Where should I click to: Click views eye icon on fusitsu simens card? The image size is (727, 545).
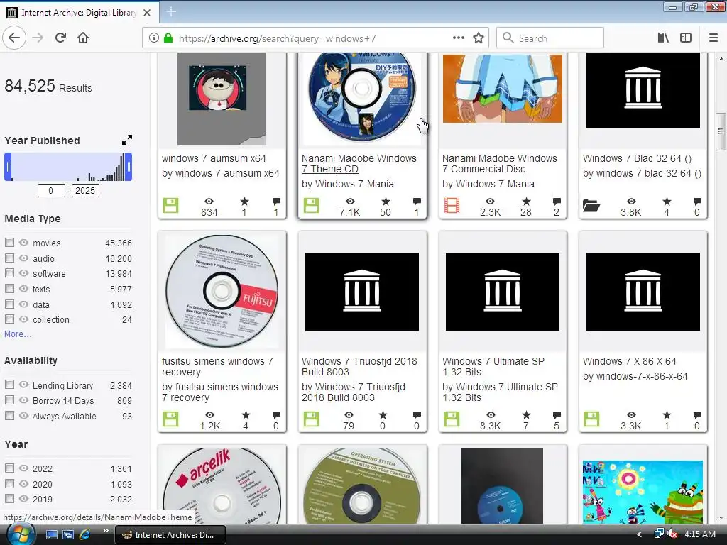tap(209, 414)
